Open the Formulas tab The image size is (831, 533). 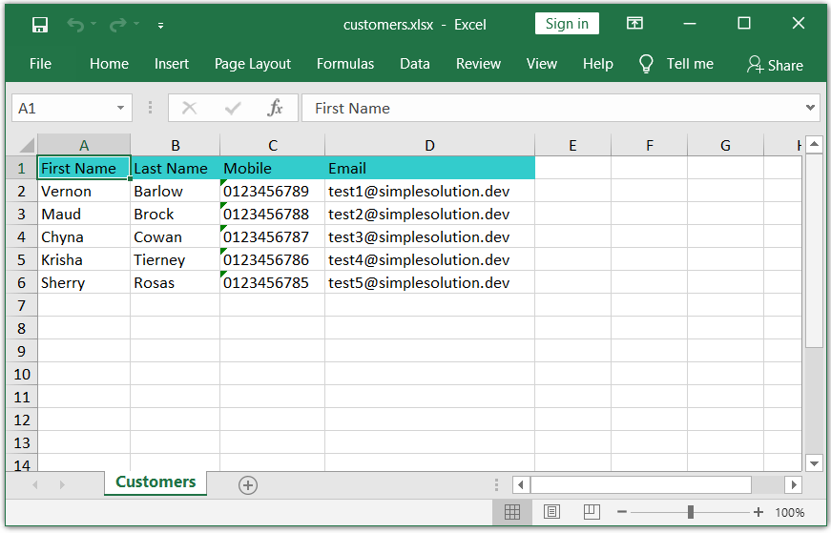pyautogui.click(x=345, y=64)
